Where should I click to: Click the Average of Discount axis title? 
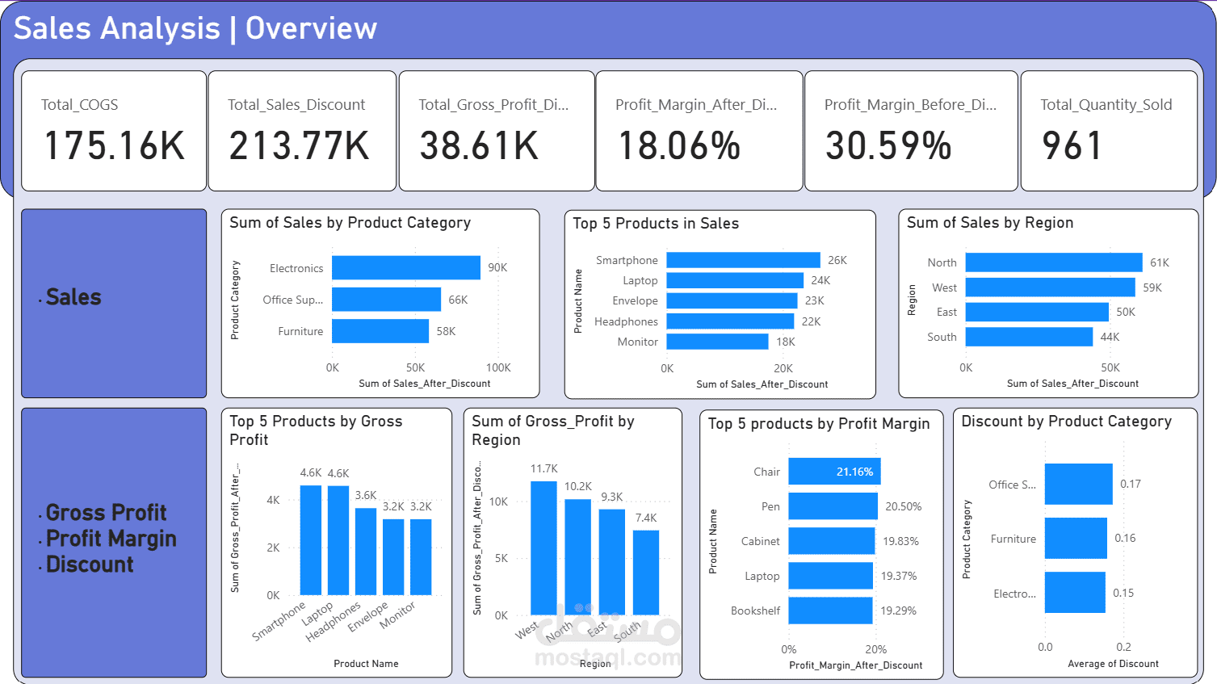click(1113, 664)
